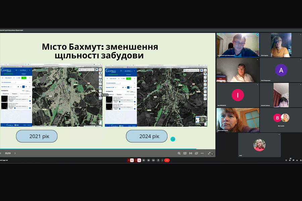Toggle slide captions keyboard icon
Image resolution: width=302 pixels, height=201 pixels.
coord(185,153)
